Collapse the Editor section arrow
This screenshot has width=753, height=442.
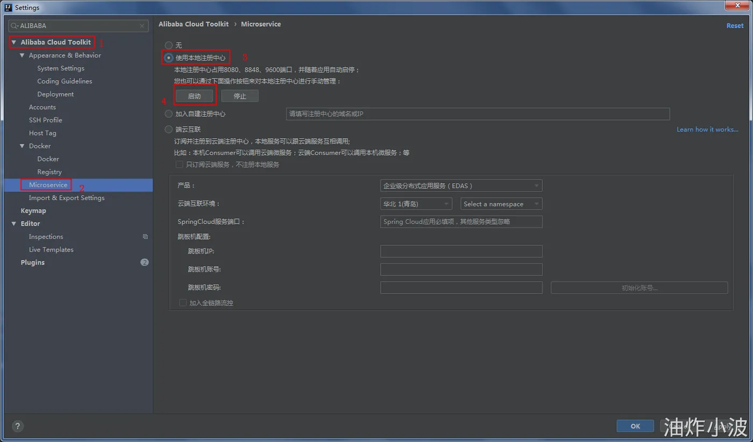pos(13,224)
